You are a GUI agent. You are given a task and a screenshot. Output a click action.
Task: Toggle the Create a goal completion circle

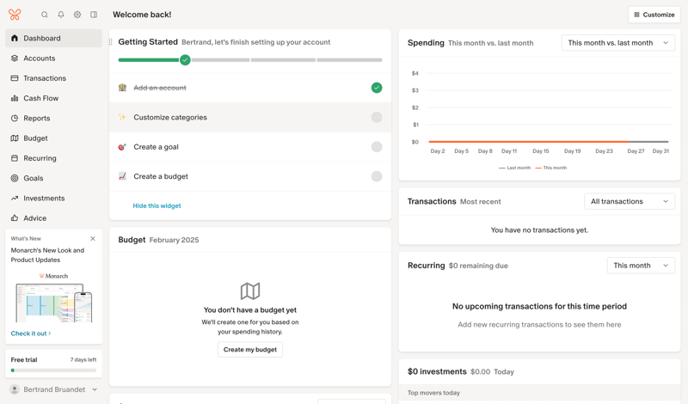click(377, 146)
